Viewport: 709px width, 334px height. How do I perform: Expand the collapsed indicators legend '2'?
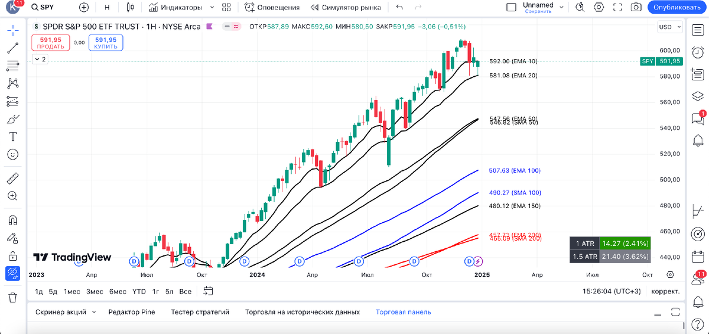tap(40, 59)
